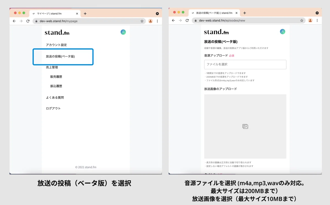The image size is (330, 205).
Task: Click 放送の投稿(ベータ版) page heading
Action: [x=221, y=42]
